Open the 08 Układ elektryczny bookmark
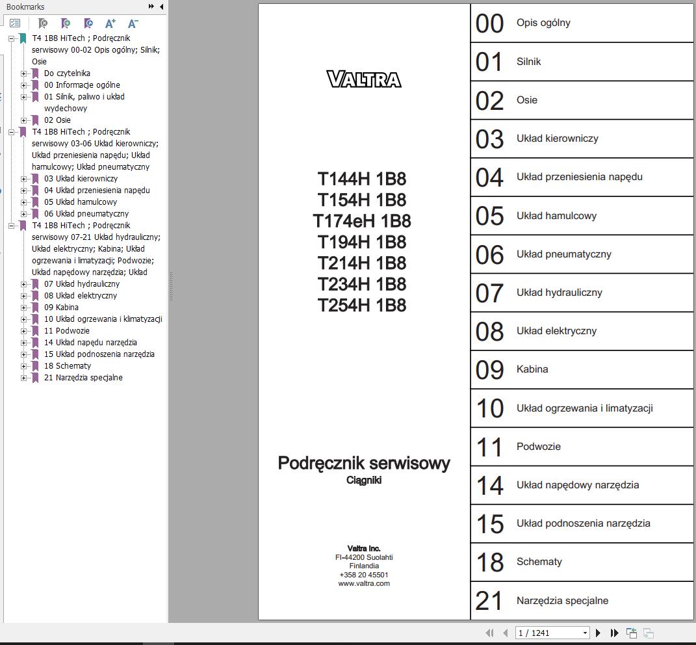The height and width of the screenshot is (645, 696). 81,295
